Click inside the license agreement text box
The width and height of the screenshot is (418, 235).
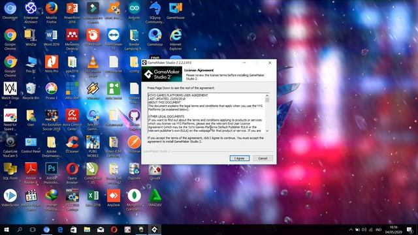(206, 113)
